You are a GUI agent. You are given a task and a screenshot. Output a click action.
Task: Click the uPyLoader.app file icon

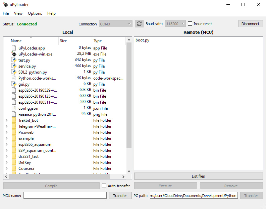coord(14,48)
